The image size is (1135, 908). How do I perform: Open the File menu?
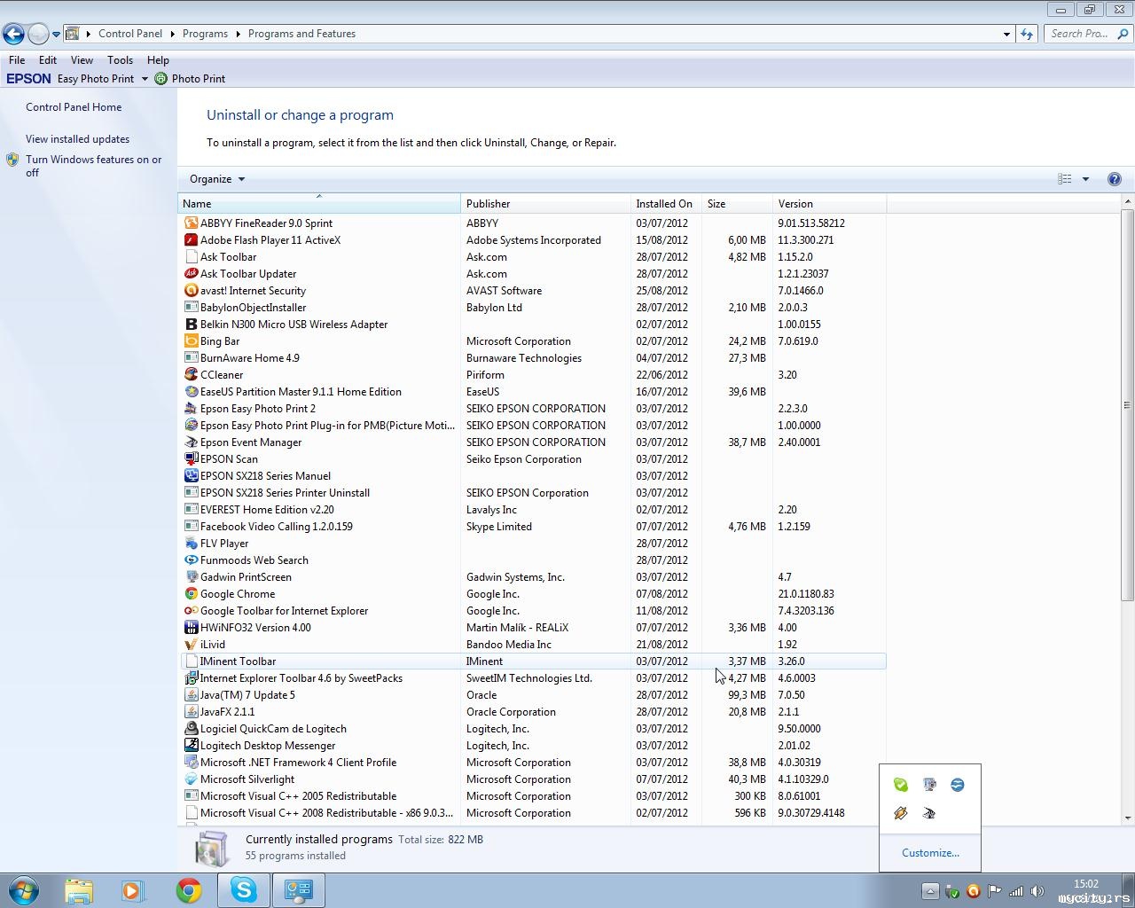coord(17,60)
